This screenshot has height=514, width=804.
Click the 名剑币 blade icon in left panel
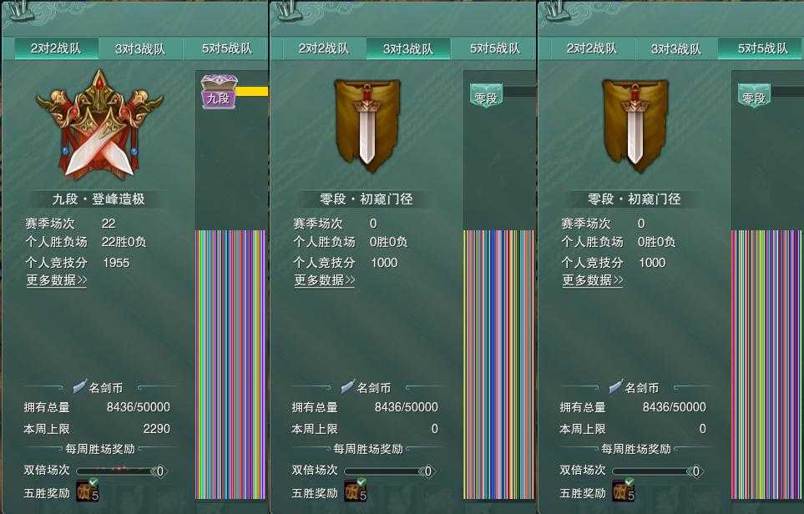(79, 386)
